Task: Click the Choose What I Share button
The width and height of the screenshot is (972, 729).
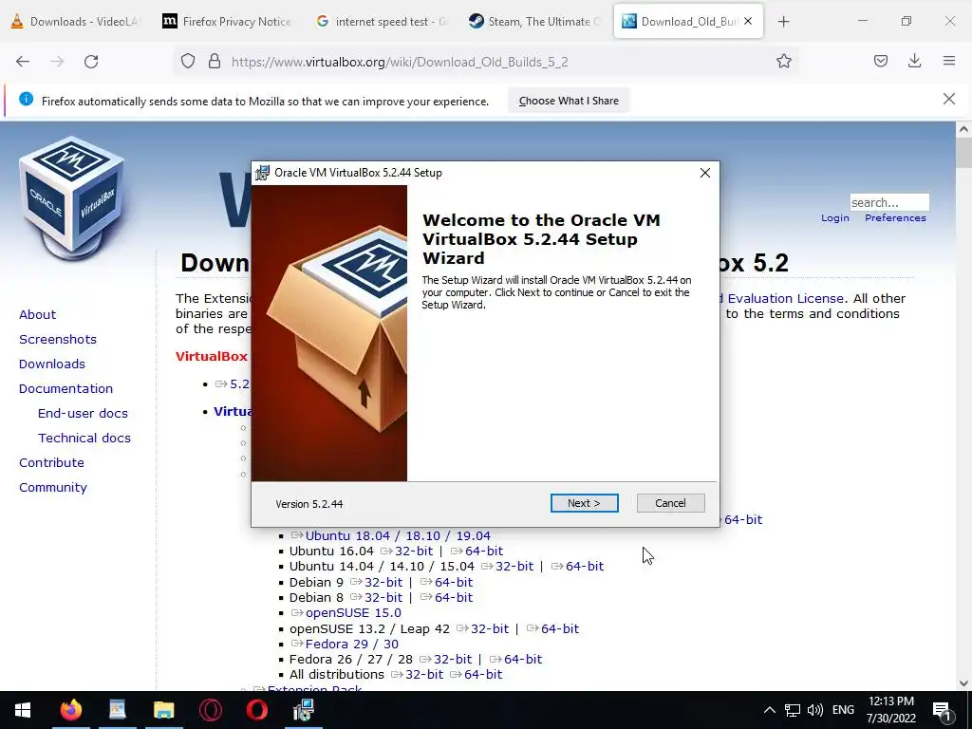Action: coord(569,101)
